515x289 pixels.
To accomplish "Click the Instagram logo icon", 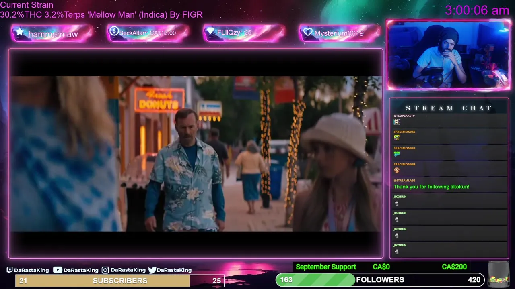I will tap(105, 270).
